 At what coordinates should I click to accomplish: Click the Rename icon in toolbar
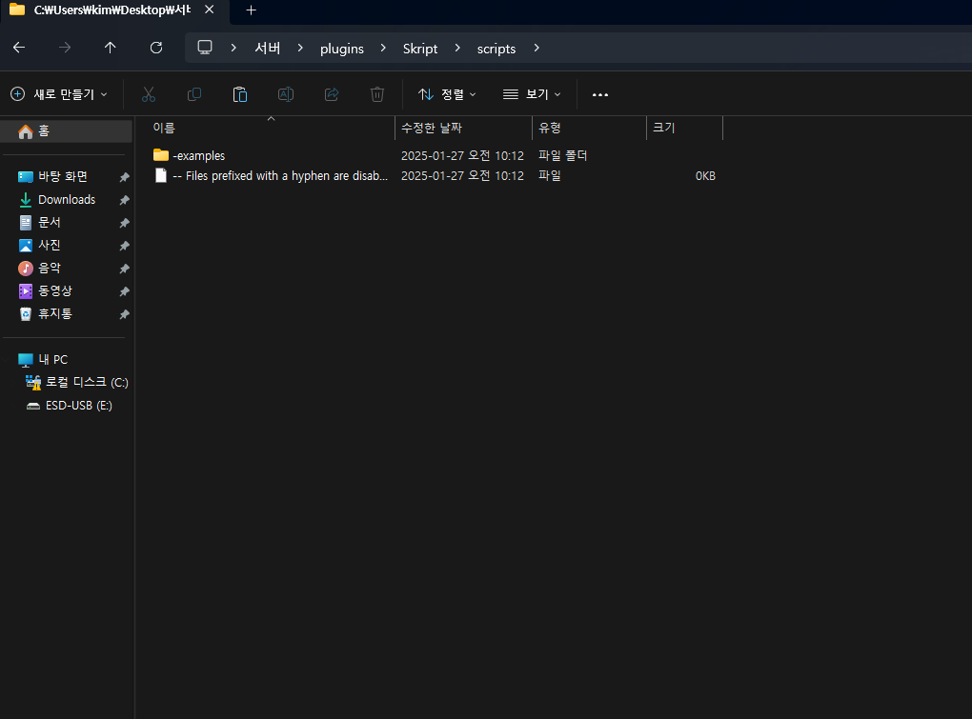(x=286, y=94)
